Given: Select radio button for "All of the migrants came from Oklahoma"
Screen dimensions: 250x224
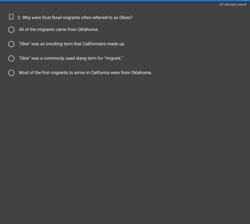Looking at the screenshot, I should [11, 30].
